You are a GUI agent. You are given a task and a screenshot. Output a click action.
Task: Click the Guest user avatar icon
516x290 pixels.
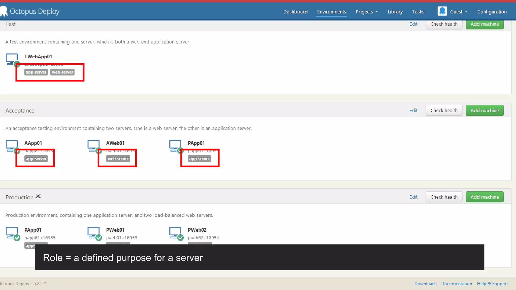coord(442,11)
